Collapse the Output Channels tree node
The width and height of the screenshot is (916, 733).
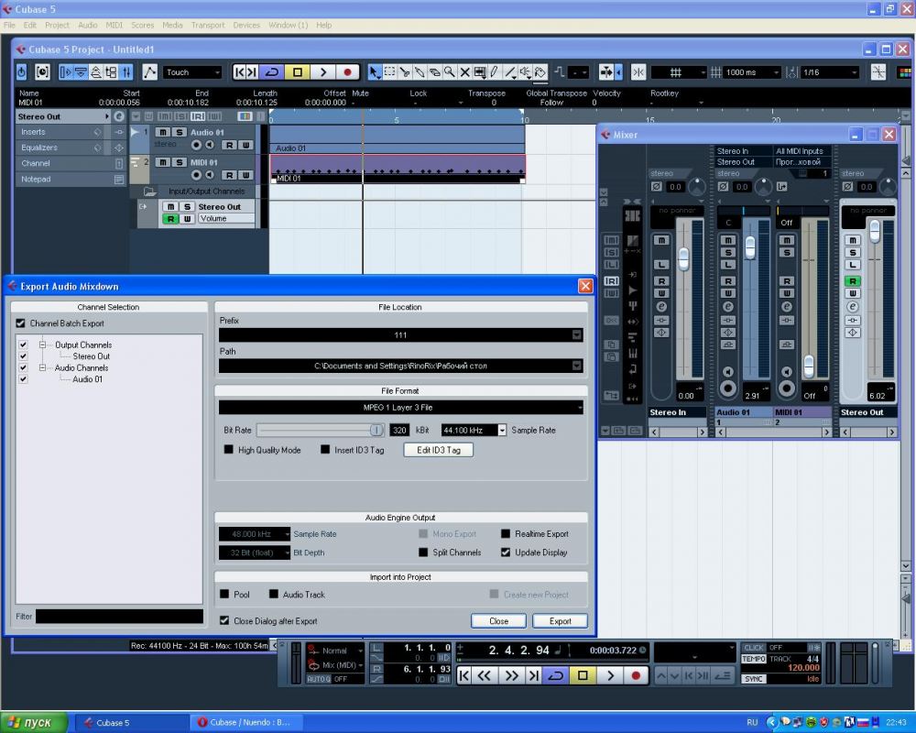(x=42, y=345)
